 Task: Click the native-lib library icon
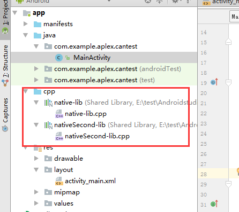pyautogui.click(x=48, y=103)
